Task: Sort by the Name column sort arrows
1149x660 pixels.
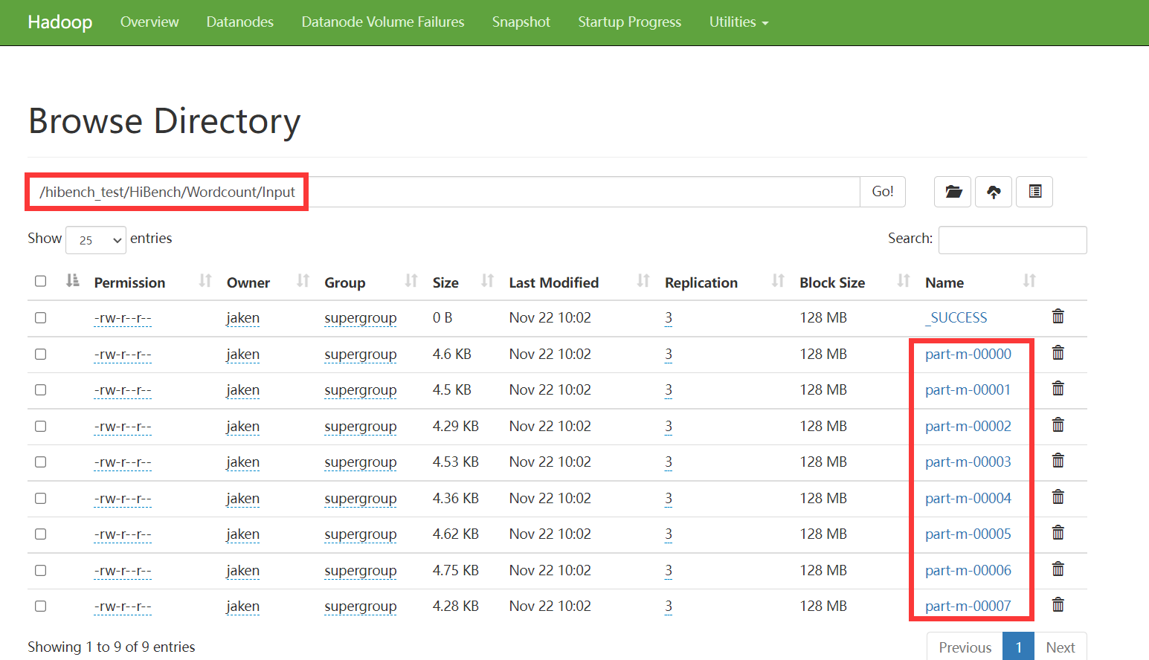Action: click(x=1029, y=281)
